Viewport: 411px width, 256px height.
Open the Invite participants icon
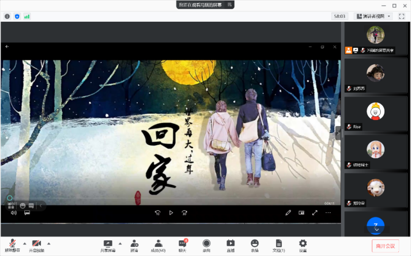point(134,245)
